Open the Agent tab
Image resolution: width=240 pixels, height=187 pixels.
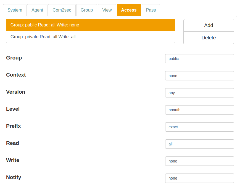pos(37,10)
